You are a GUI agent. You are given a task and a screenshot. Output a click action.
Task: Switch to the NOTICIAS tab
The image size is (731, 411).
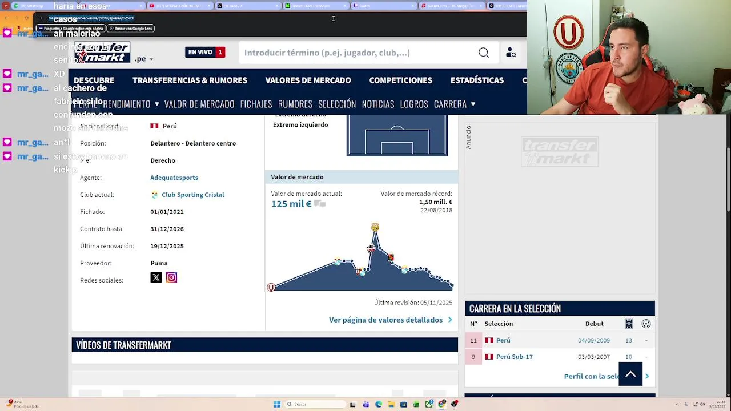coord(378,104)
